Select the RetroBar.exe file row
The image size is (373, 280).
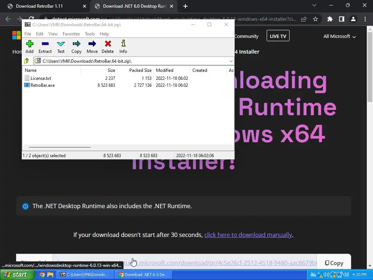tap(106, 85)
